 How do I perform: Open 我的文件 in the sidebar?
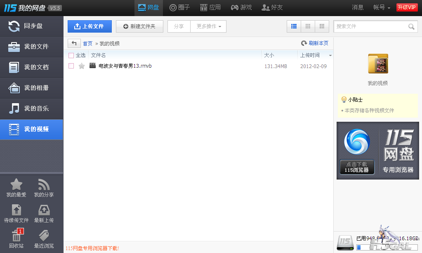31,47
